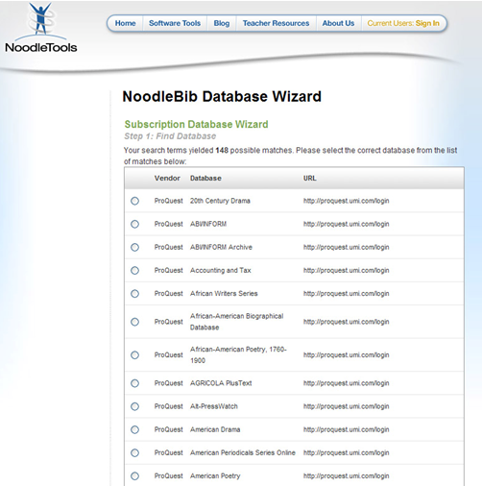Select the Alt-PressWatch radio button
Image resolution: width=482 pixels, height=486 pixels.
[134, 406]
